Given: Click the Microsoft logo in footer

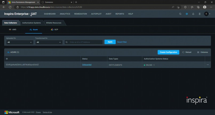Looking at the screenshot, I should pyautogui.click(x=12, y=112).
